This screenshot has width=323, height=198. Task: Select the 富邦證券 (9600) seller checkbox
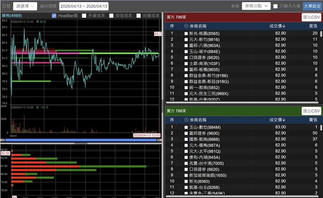[186, 133]
